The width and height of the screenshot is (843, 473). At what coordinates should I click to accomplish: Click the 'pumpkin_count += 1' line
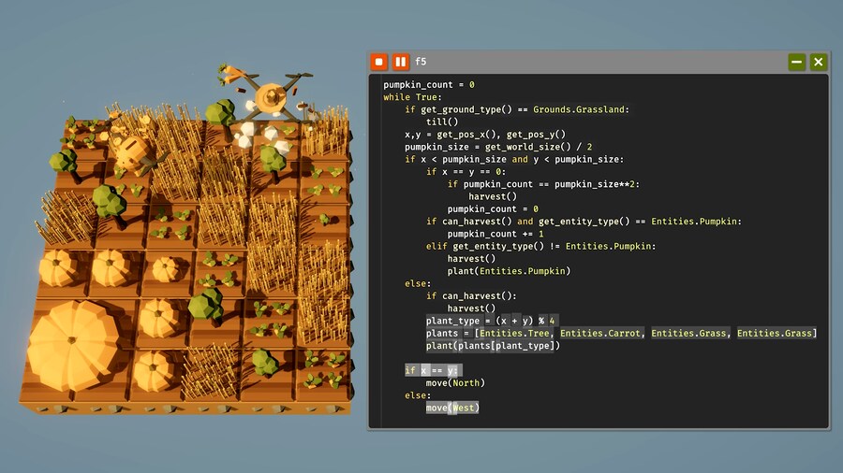pos(495,234)
